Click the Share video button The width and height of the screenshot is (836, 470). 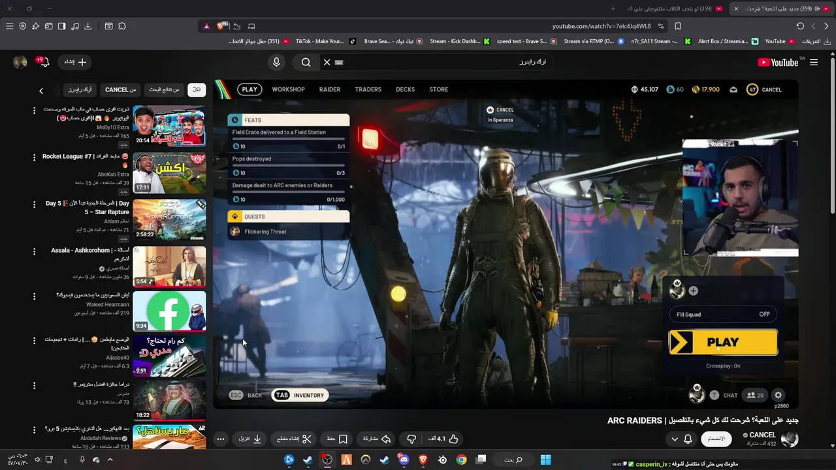click(x=376, y=439)
